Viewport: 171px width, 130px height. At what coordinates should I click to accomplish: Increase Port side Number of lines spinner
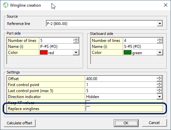coord(76,39)
